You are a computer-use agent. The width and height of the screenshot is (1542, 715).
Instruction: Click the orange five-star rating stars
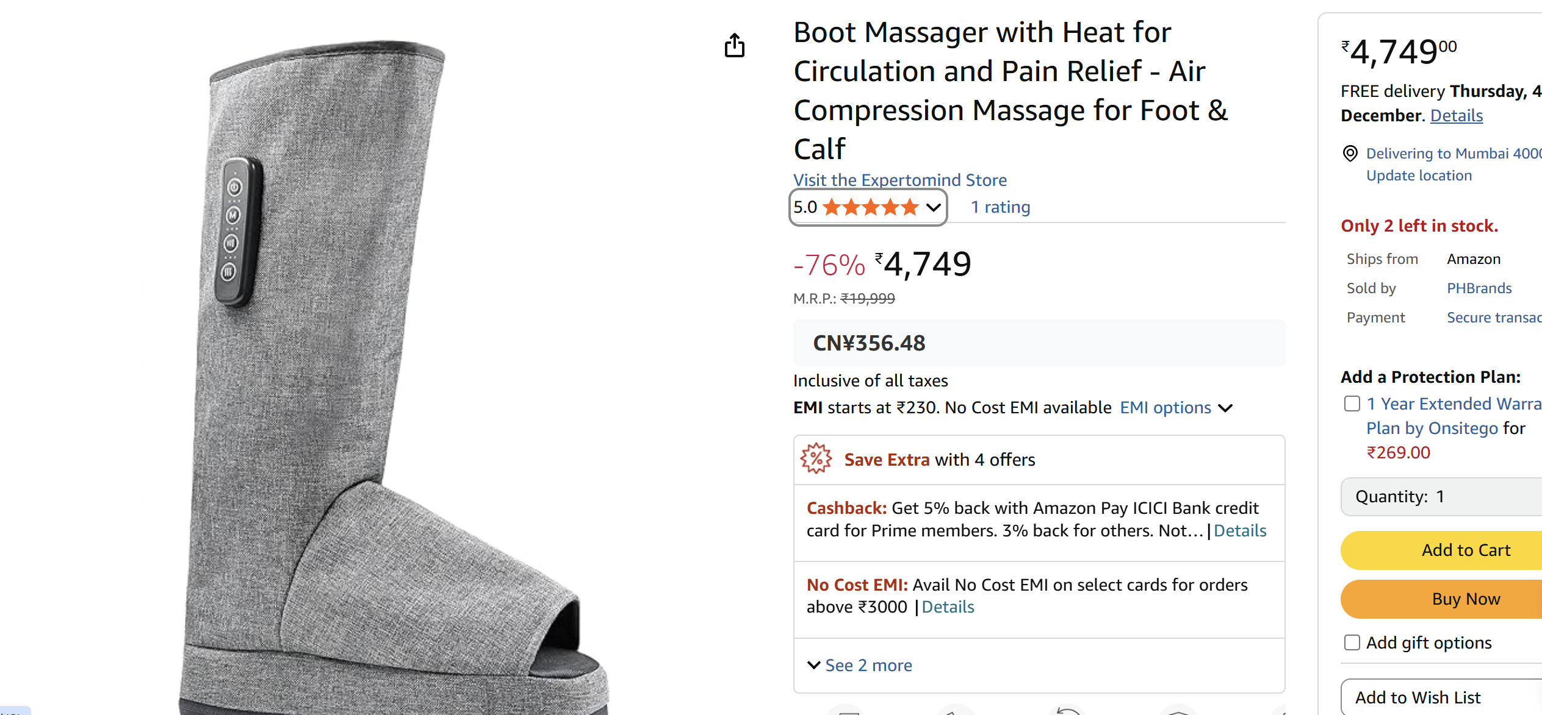point(871,207)
